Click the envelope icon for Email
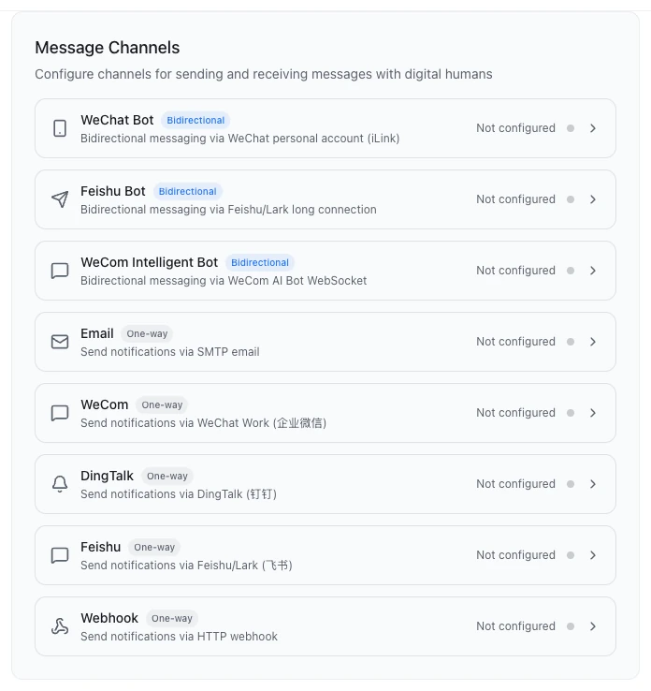 [x=60, y=342]
